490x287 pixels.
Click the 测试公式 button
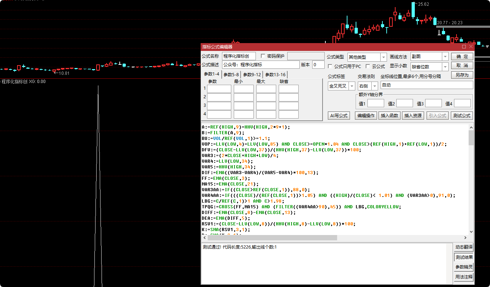461,115
